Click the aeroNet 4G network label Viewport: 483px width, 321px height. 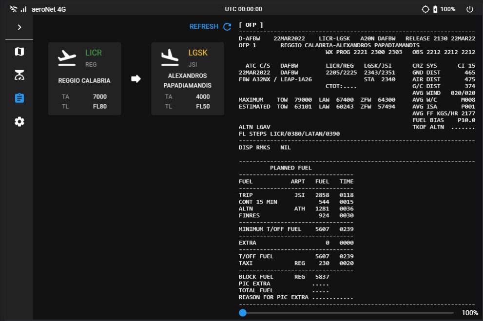point(48,9)
